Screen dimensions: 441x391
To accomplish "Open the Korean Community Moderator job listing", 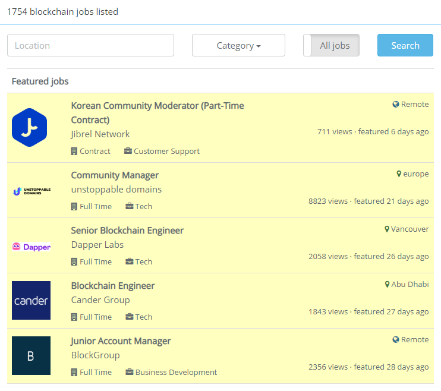I will [x=157, y=106].
